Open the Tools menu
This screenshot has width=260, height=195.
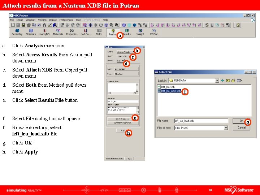coord(78,20)
